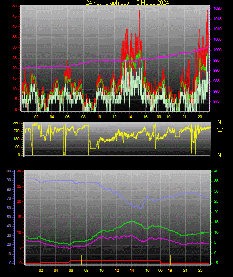Click the yellow S wind direction letter
Viewport: 233px width, 277px height.
[219, 139]
